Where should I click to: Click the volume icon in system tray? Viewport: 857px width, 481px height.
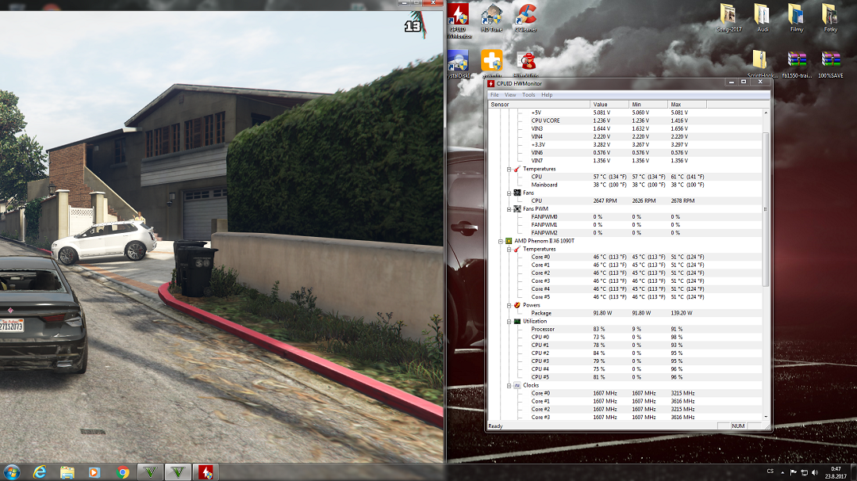coord(815,472)
